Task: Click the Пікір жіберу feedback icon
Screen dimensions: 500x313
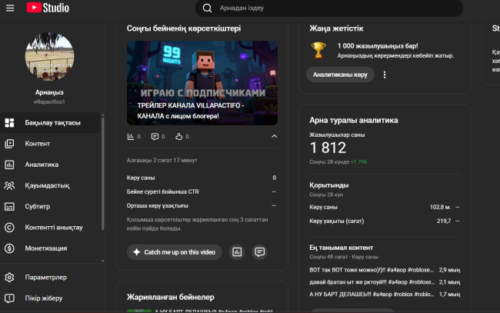Action: click(x=9, y=298)
